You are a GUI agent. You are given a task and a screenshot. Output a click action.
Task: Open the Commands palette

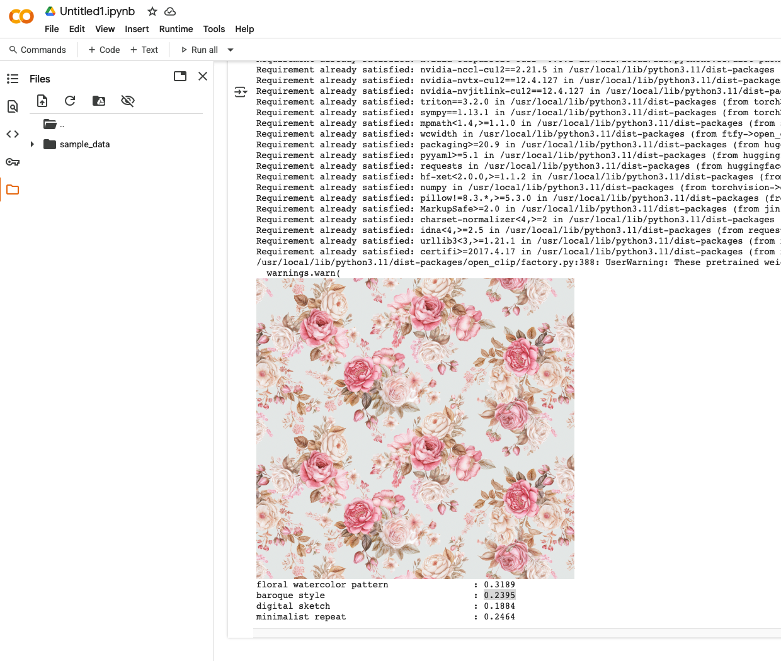(37, 50)
